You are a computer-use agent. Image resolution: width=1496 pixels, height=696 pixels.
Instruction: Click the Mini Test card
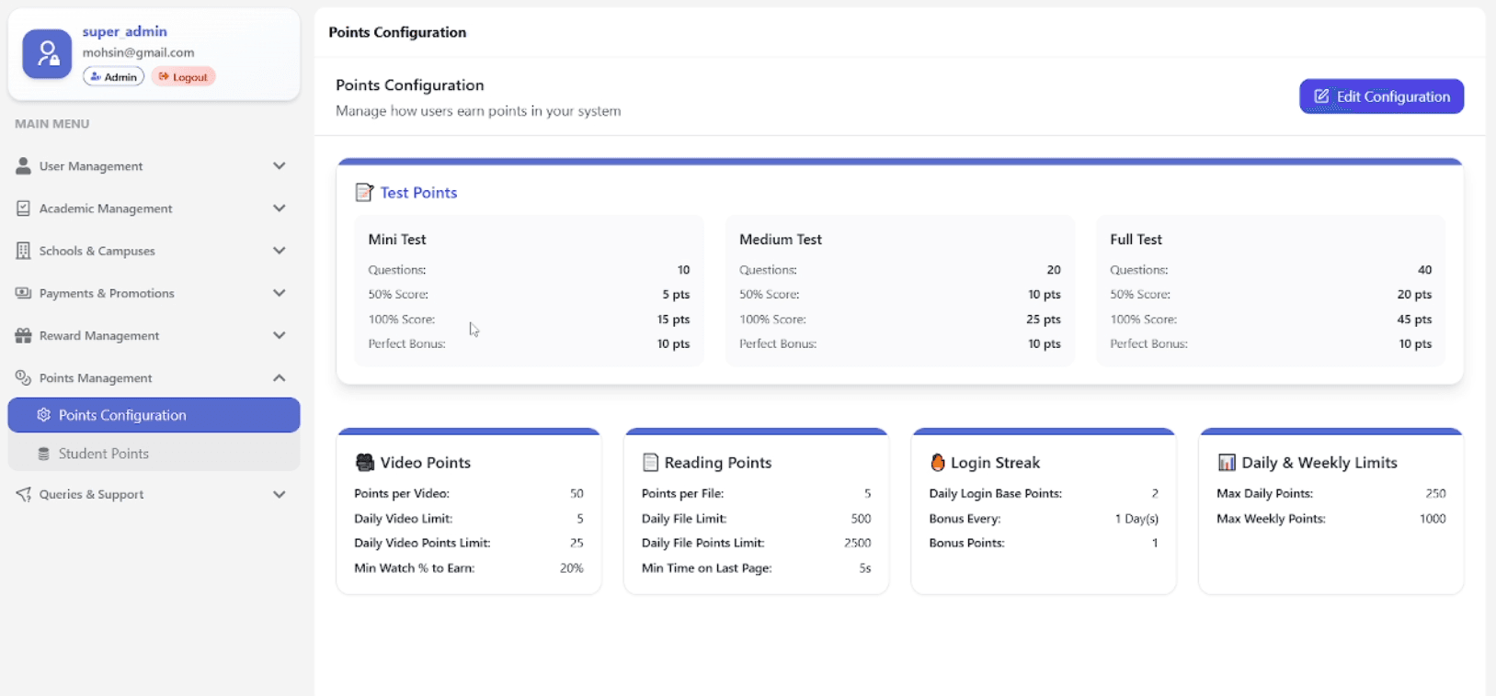pyautogui.click(x=529, y=291)
